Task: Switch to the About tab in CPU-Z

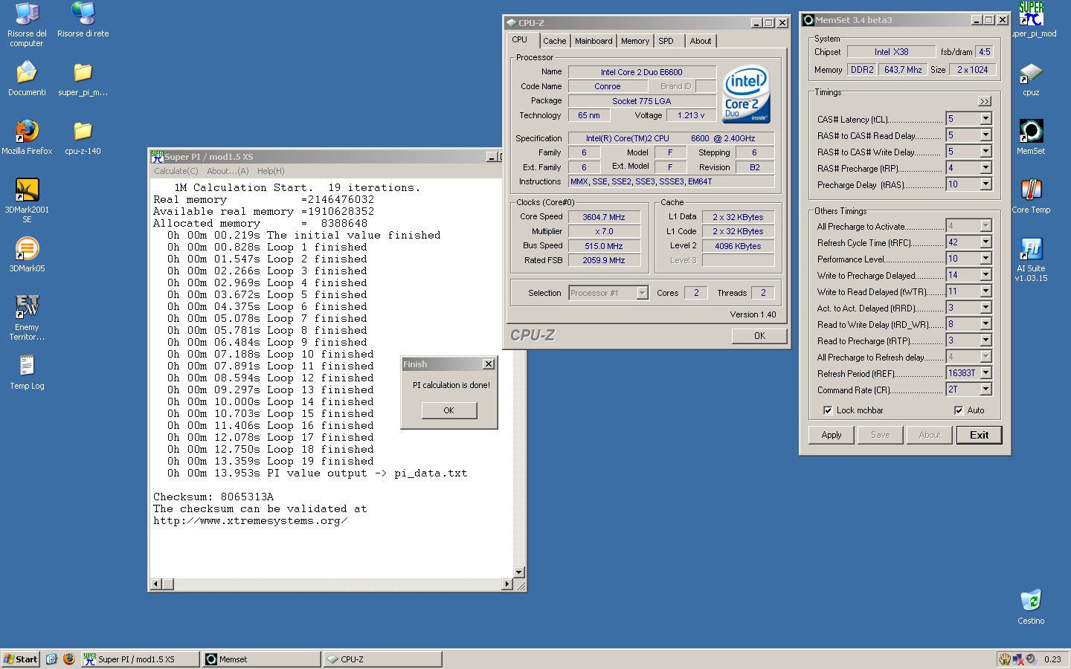Action: pyautogui.click(x=701, y=41)
